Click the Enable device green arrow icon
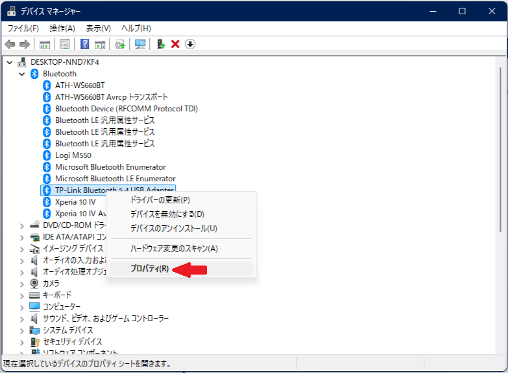508x373 pixels. coord(161,44)
